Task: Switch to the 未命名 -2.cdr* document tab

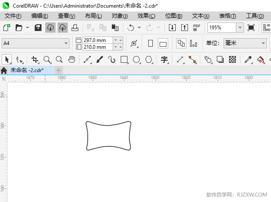Action: pos(31,70)
